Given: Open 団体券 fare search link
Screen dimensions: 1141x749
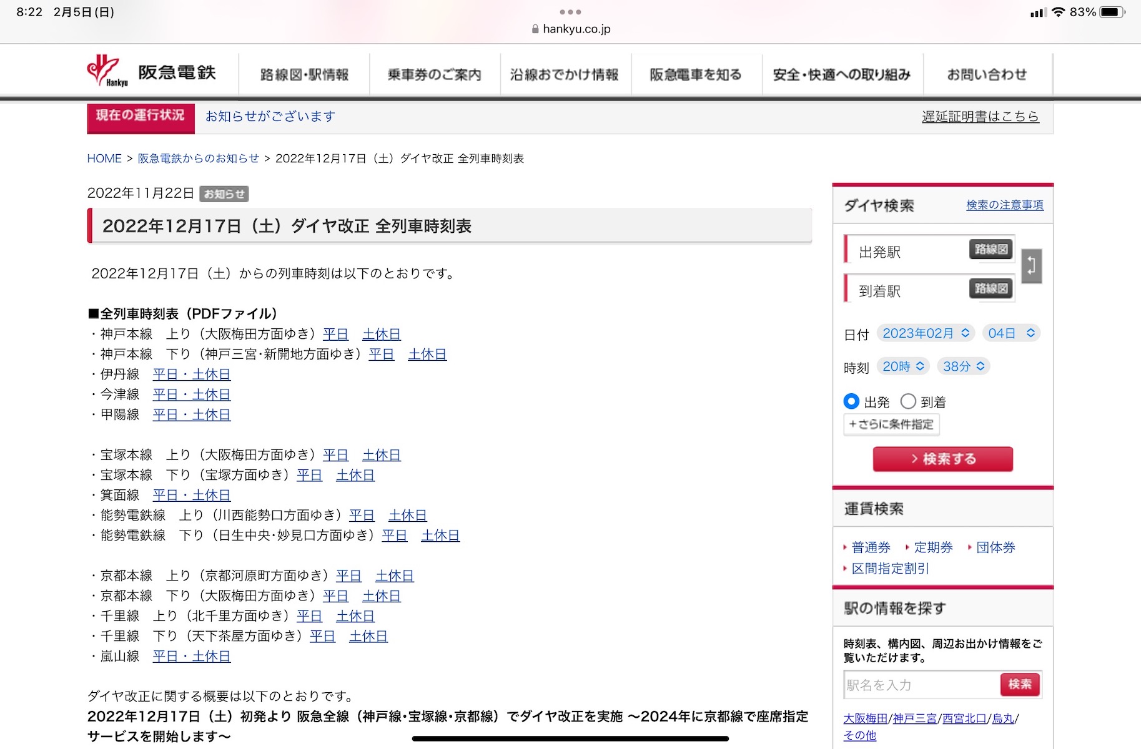Looking at the screenshot, I should point(996,547).
